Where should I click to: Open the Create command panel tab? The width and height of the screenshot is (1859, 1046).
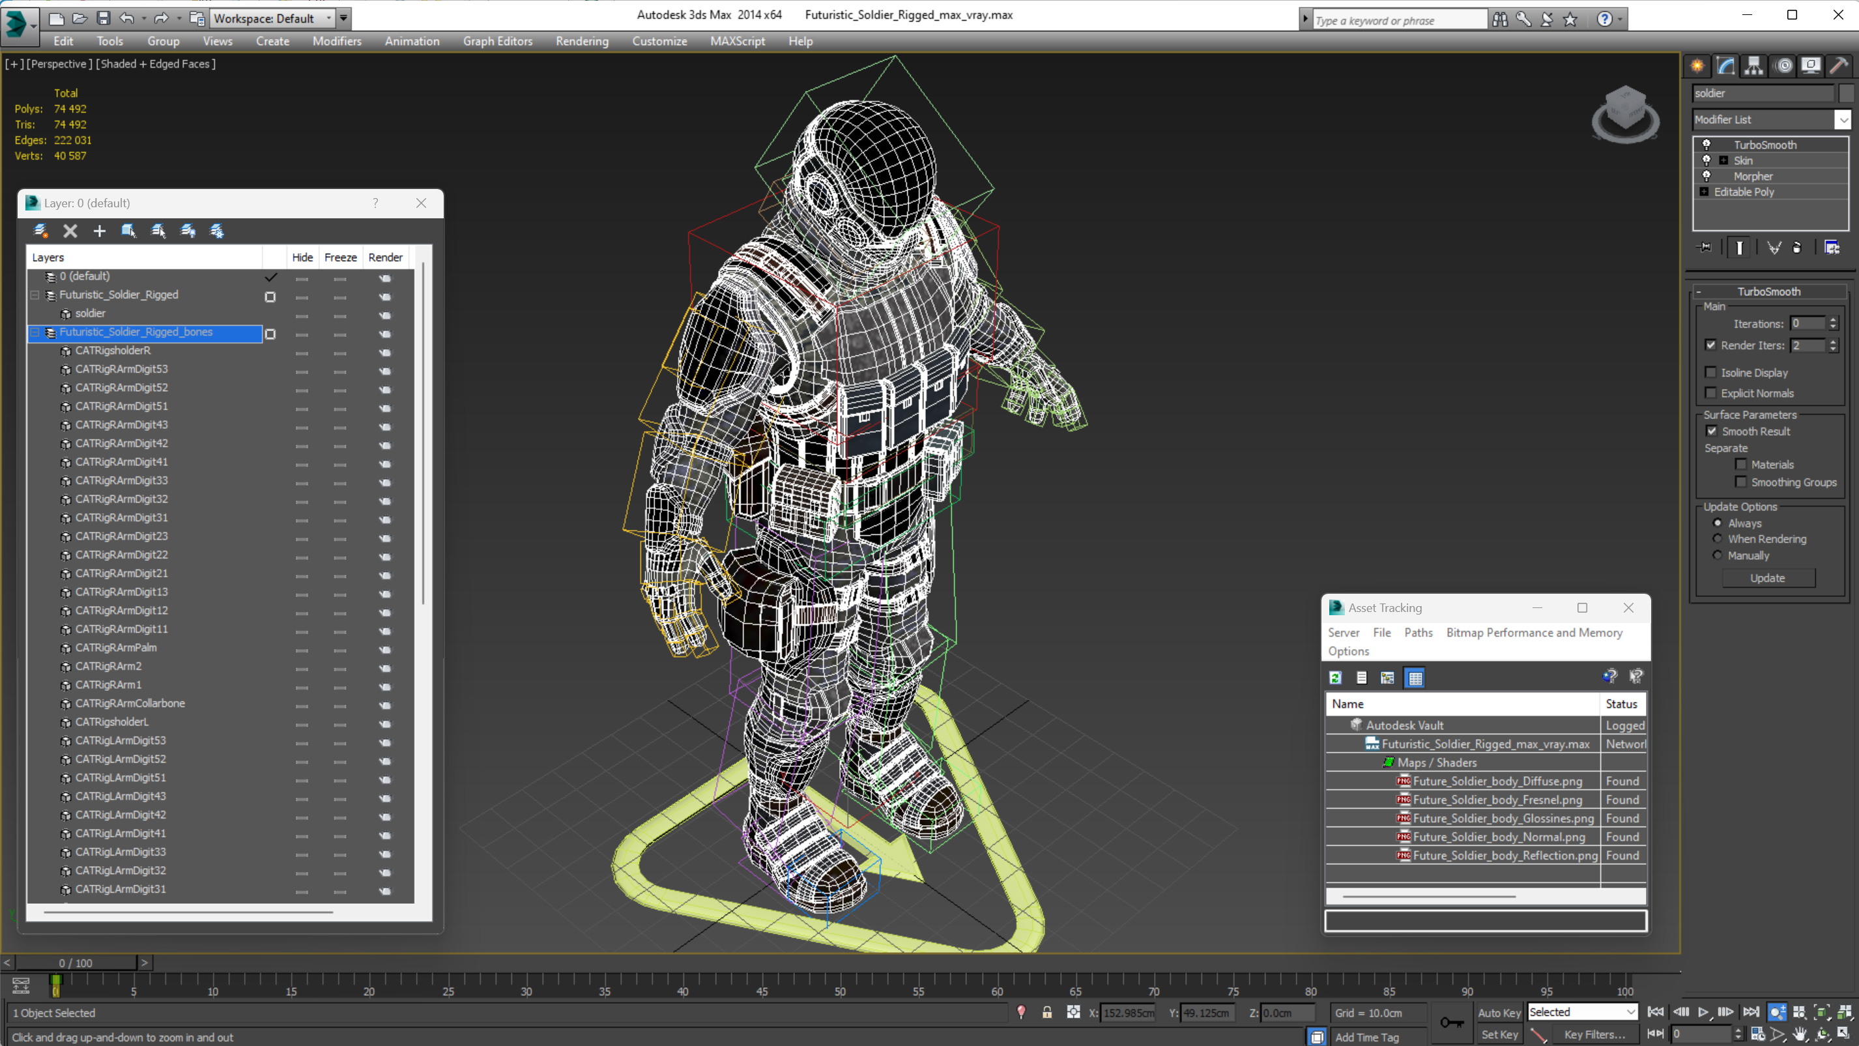(x=1697, y=66)
